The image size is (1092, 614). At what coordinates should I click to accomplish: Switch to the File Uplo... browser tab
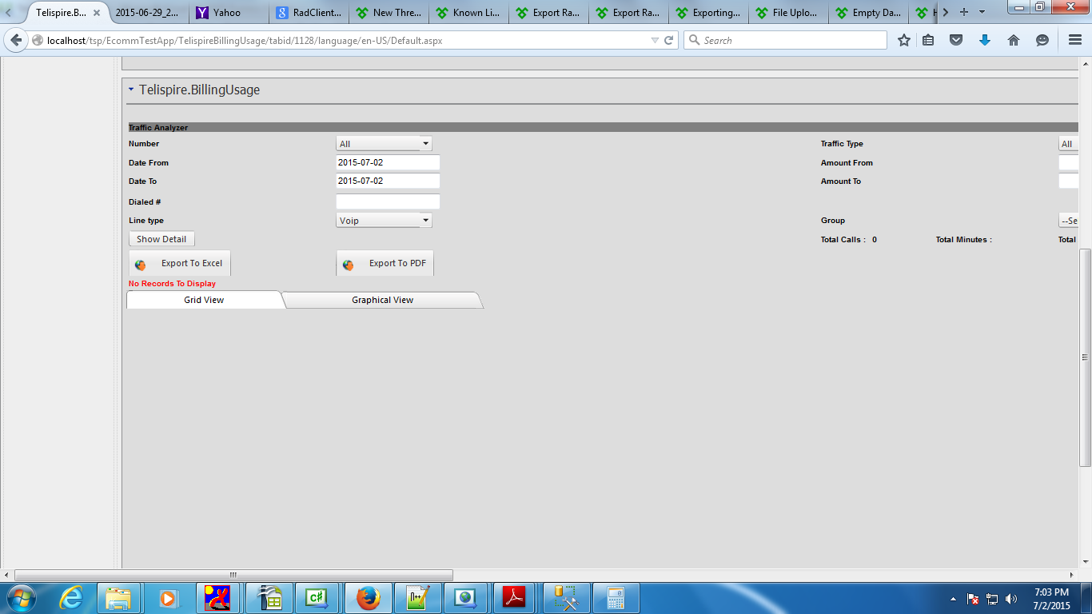tap(788, 13)
